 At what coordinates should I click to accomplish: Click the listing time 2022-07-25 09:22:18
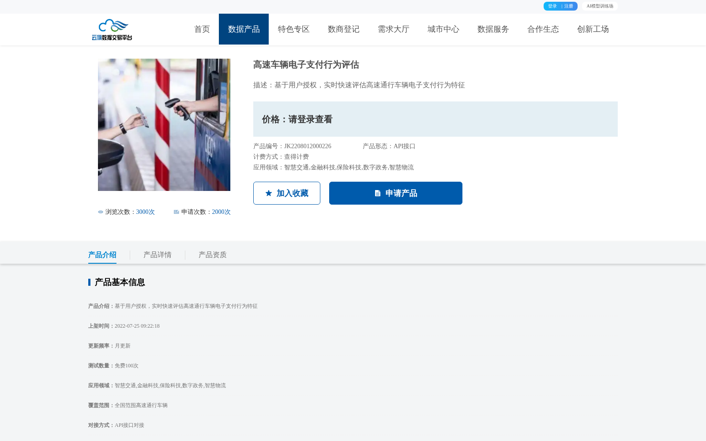pos(137,326)
